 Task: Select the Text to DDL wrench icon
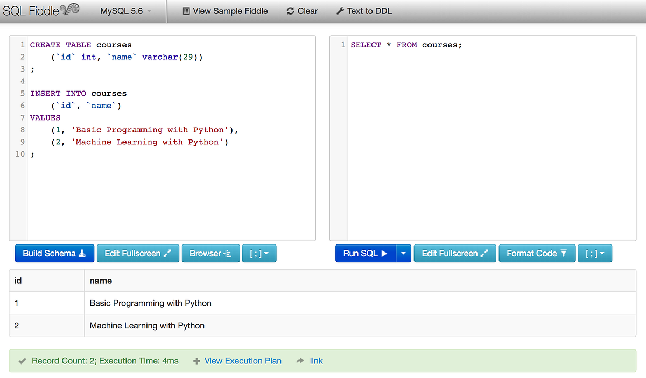point(340,11)
